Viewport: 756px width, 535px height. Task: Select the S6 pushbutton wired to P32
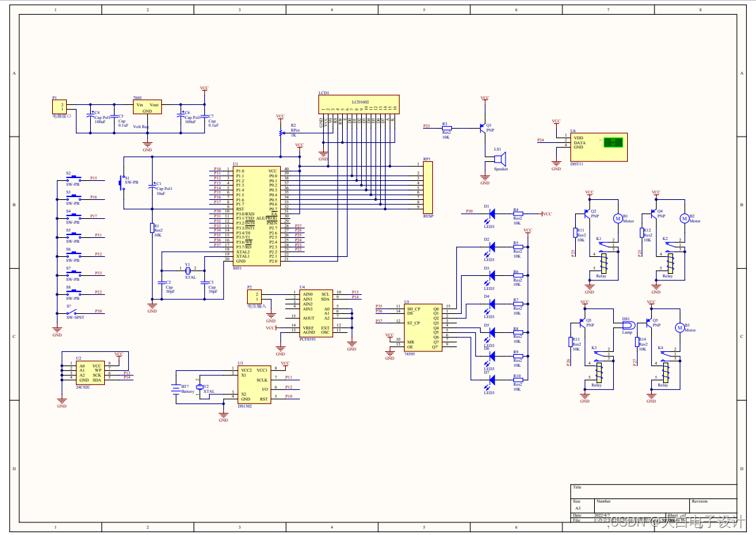pyautogui.click(x=73, y=254)
